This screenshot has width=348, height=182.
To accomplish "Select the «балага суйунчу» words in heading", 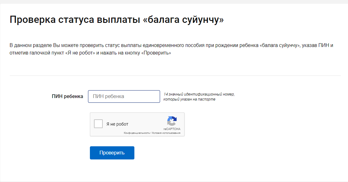I will coord(183,20).
